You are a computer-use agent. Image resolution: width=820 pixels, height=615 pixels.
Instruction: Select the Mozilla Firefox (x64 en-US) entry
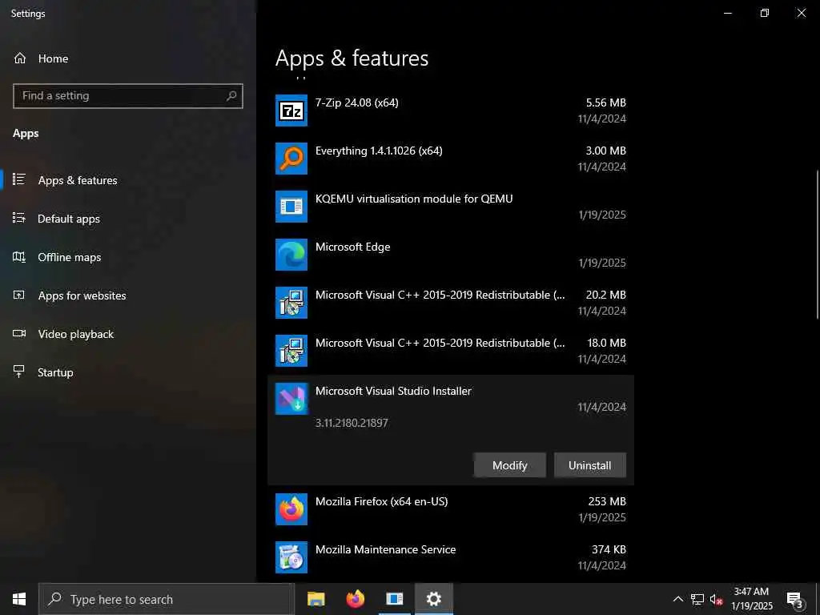coord(451,509)
